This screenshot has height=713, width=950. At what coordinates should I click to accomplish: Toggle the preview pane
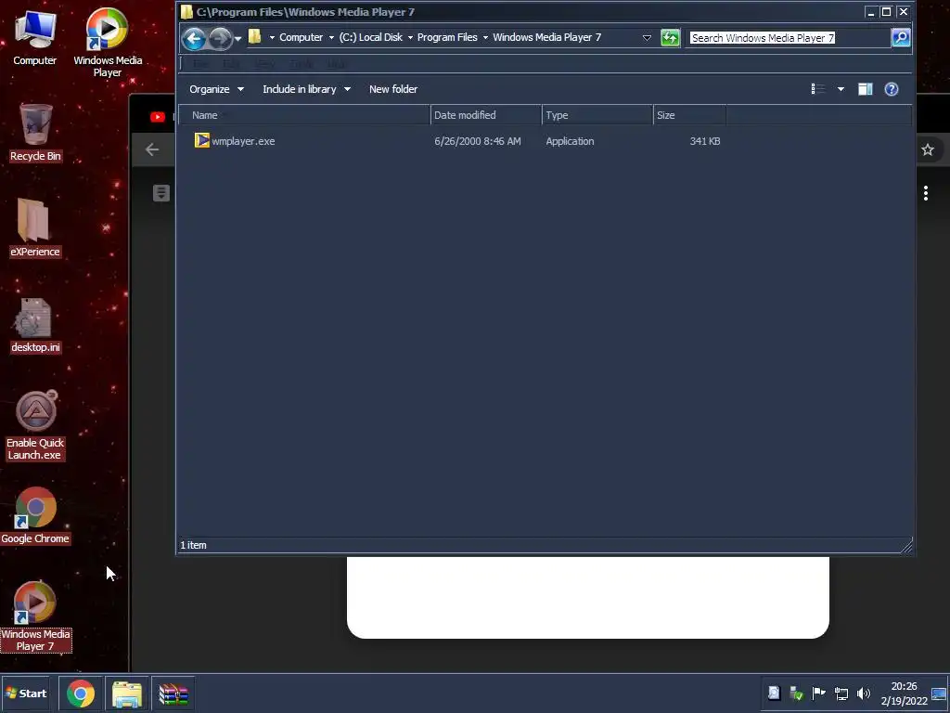866,89
